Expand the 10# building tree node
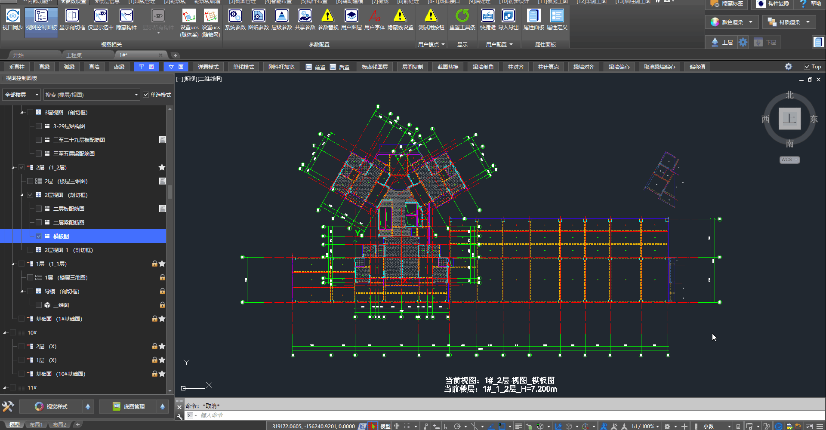The image size is (826, 430). point(5,332)
